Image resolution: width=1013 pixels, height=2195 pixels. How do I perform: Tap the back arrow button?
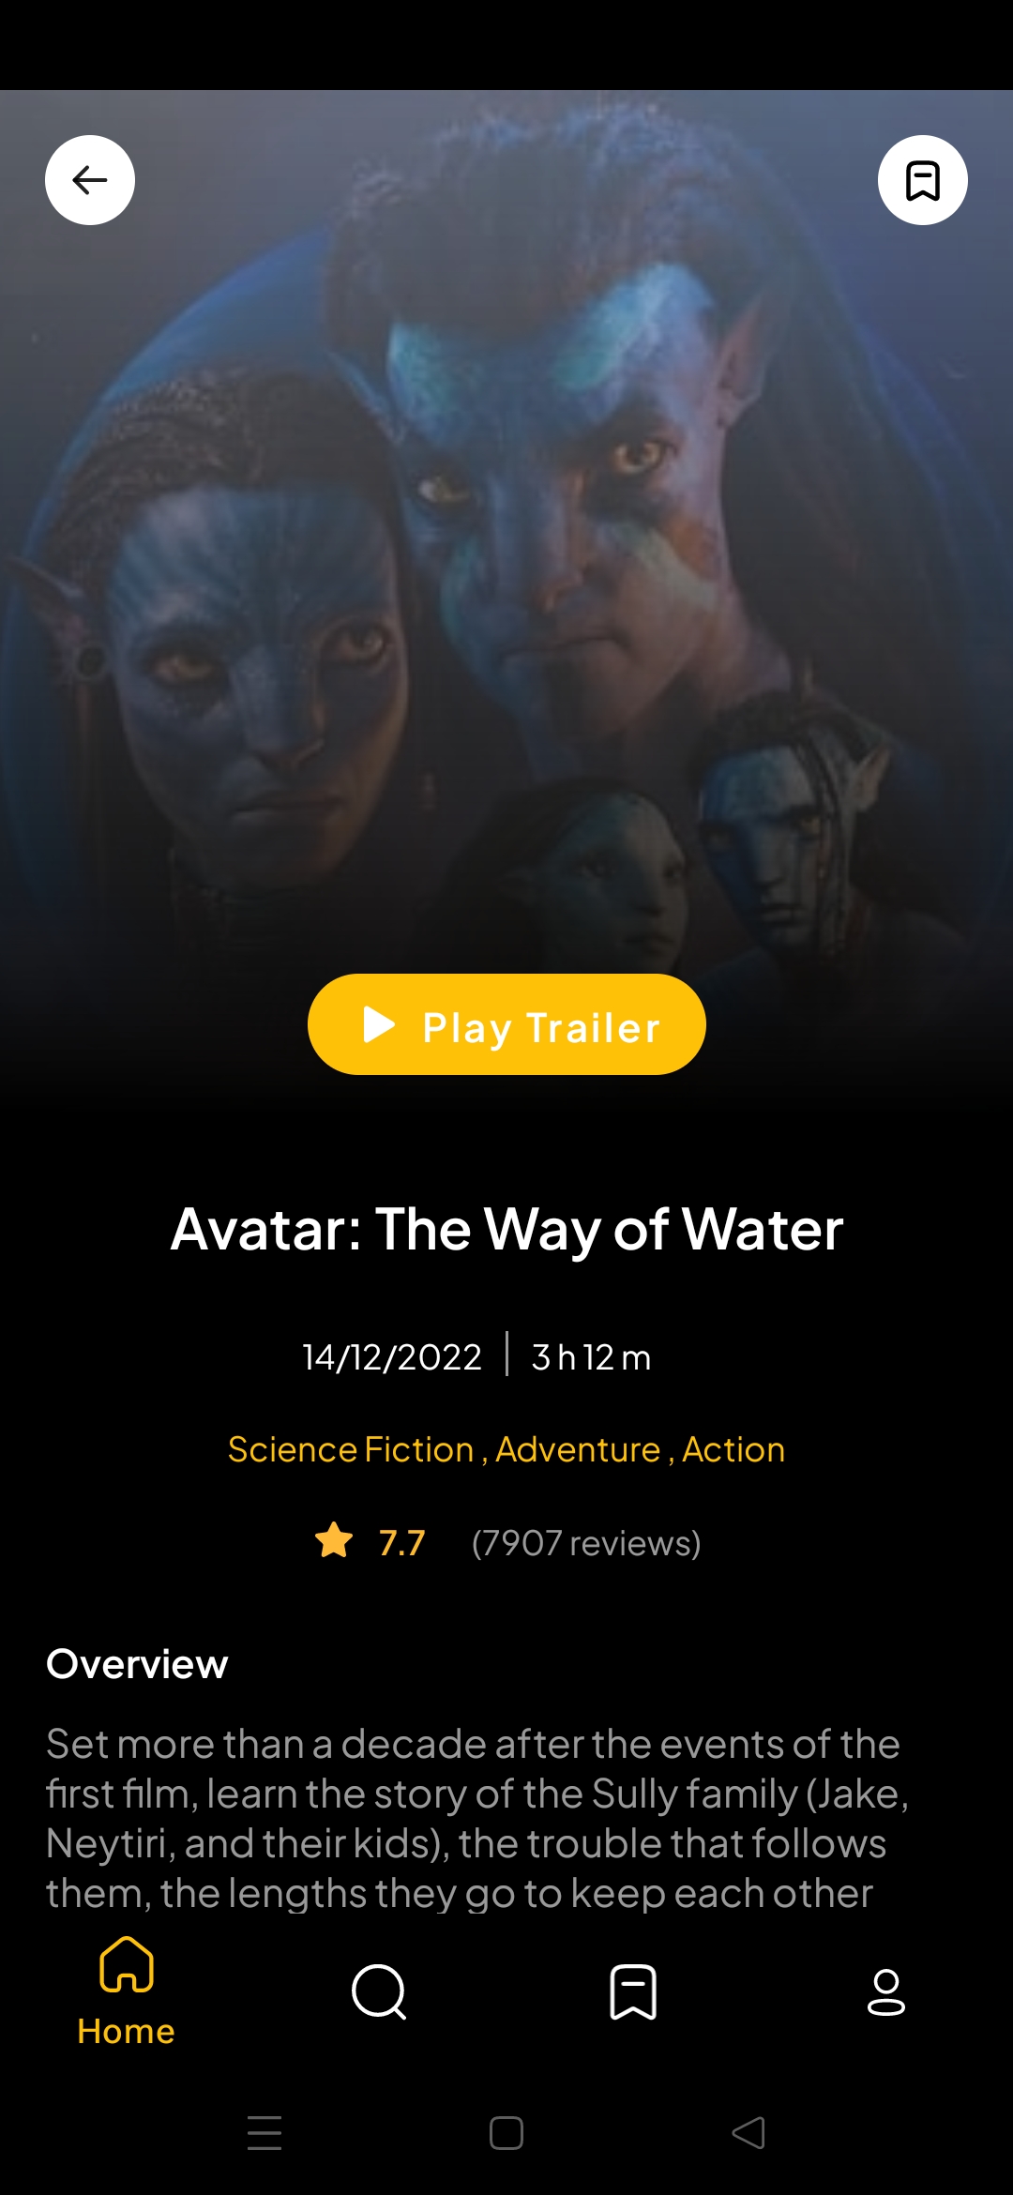pyautogui.click(x=90, y=180)
